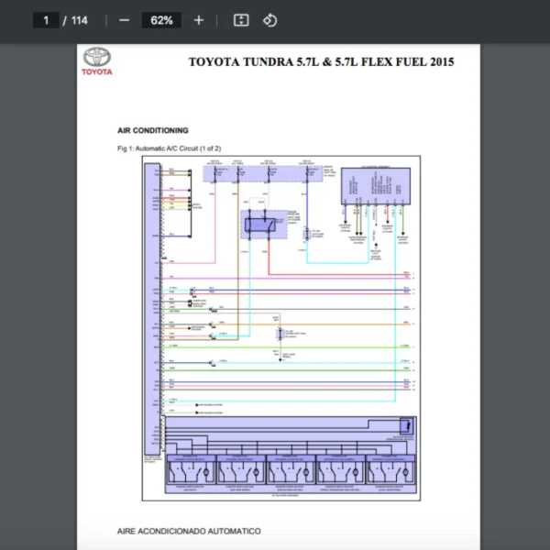Click the zoom in plus button
550x550 pixels.
pos(199,20)
